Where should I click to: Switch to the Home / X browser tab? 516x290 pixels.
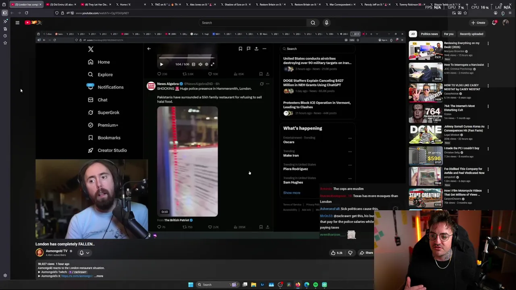(131, 4)
